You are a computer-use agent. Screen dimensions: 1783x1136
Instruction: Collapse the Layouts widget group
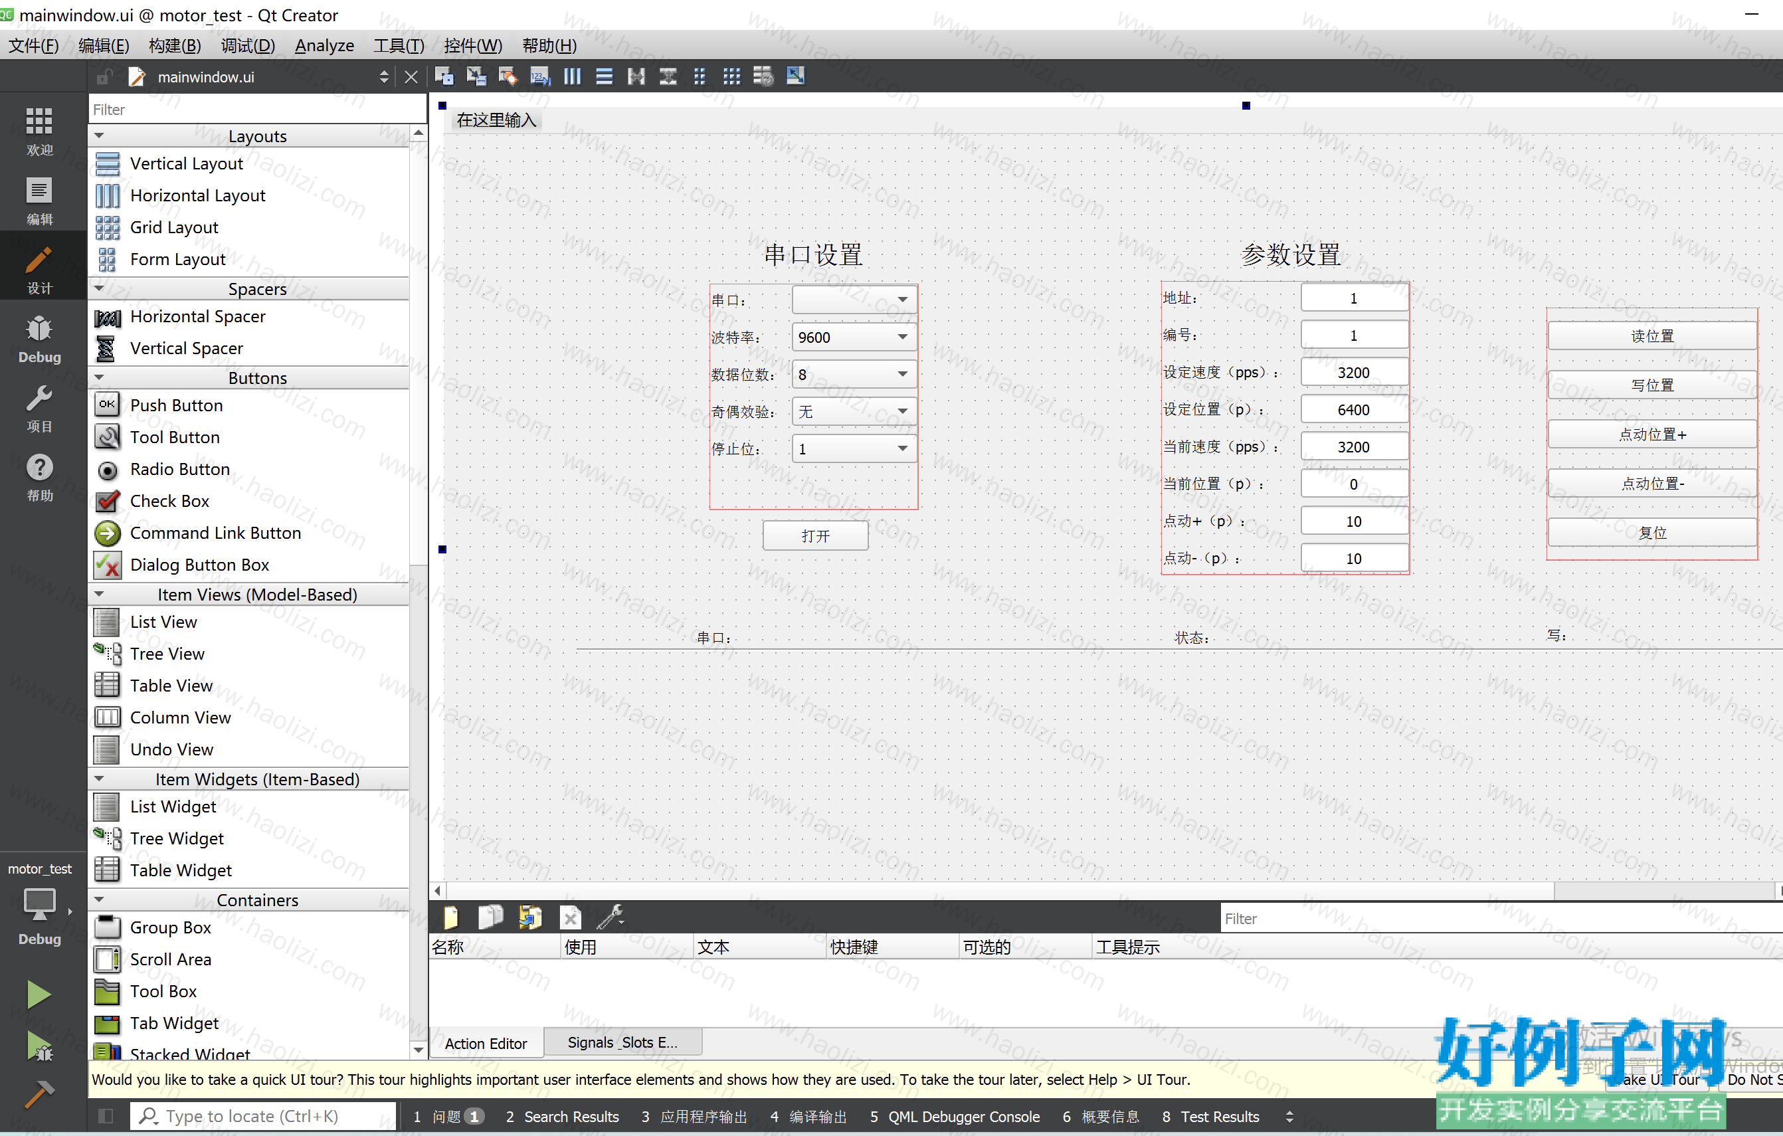click(x=99, y=136)
